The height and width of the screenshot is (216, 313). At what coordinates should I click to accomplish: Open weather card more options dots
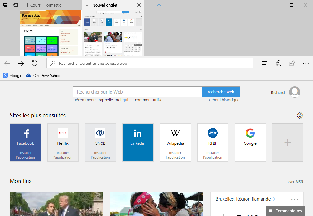click(294, 199)
